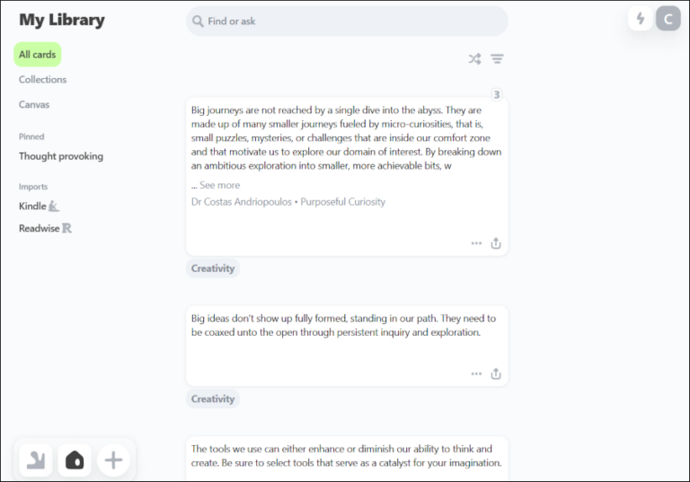Share the Big ideas card

[x=496, y=374]
